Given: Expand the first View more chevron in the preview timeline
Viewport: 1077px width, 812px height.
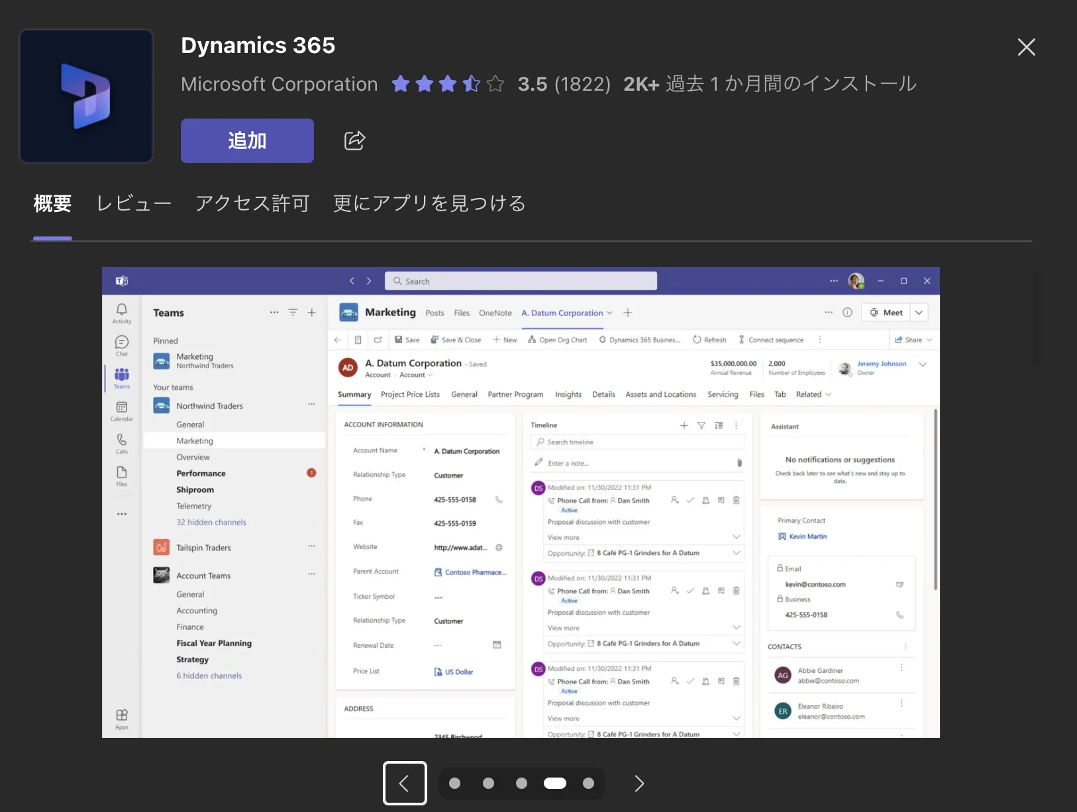Looking at the screenshot, I should (737, 537).
